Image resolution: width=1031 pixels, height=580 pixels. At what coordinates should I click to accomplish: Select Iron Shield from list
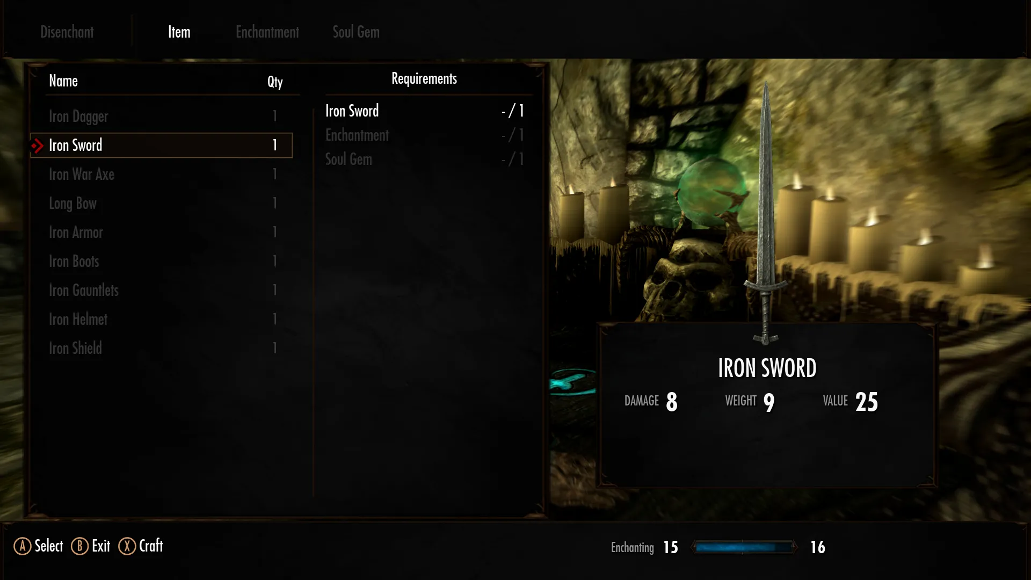pyautogui.click(x=76, y=347)
